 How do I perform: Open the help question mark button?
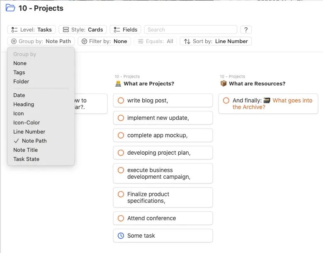pyautogui.click(x=246, y=30)
